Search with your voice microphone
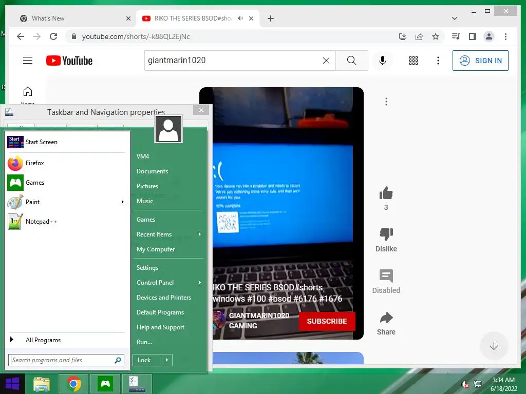This screenshot has height=394, width=526. tap(382, 61)
